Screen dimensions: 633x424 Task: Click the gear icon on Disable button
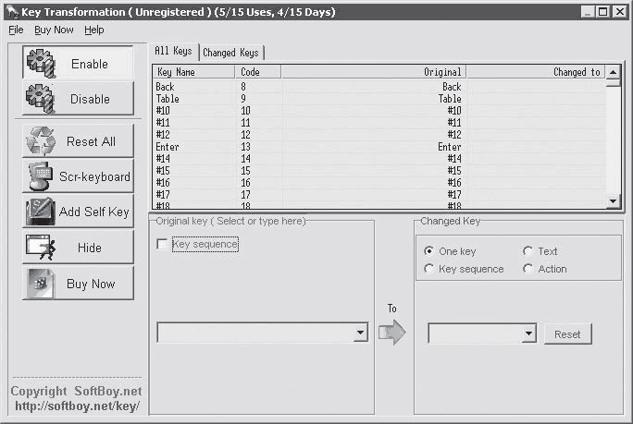[x=40, y=98]
